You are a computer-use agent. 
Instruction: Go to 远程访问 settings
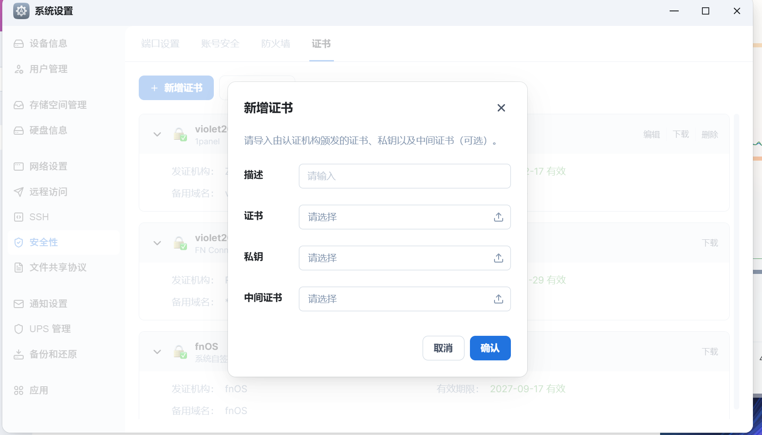pos(48,192)
